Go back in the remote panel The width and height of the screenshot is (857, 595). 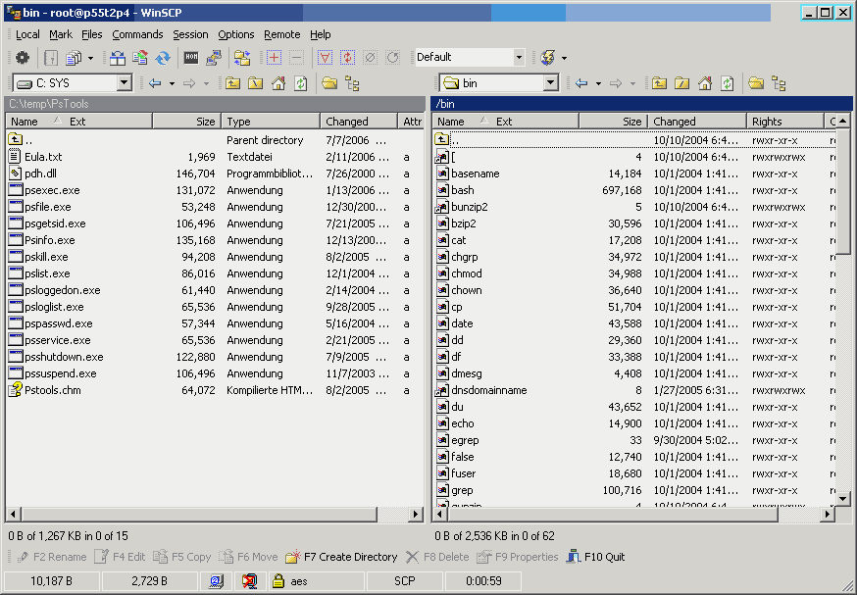click(x=581, y=83)
